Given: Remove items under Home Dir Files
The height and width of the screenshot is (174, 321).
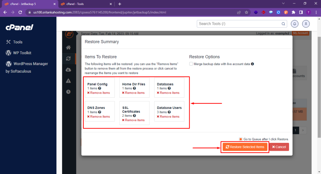Looking at the screenshot, I should click(133, 93).
